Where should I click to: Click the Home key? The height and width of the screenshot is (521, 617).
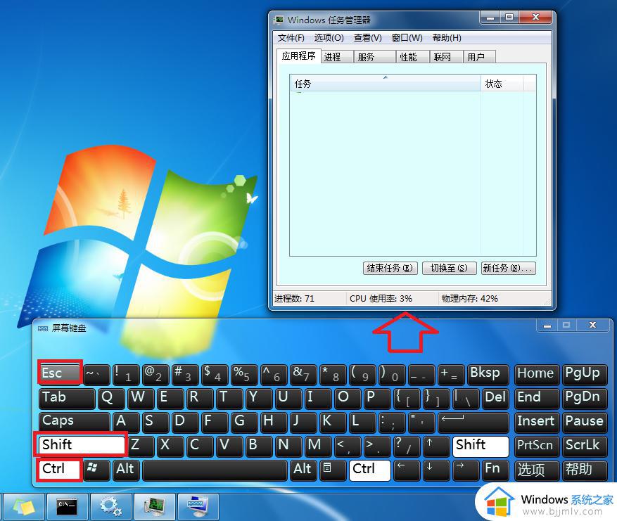pos(536,374)
